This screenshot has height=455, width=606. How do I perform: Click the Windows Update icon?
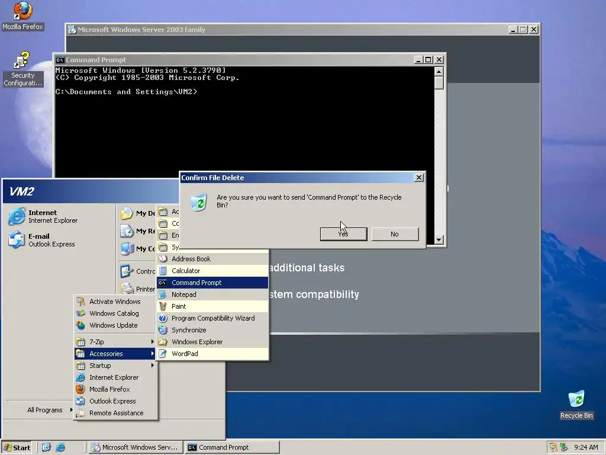click(x=80, y=325)
